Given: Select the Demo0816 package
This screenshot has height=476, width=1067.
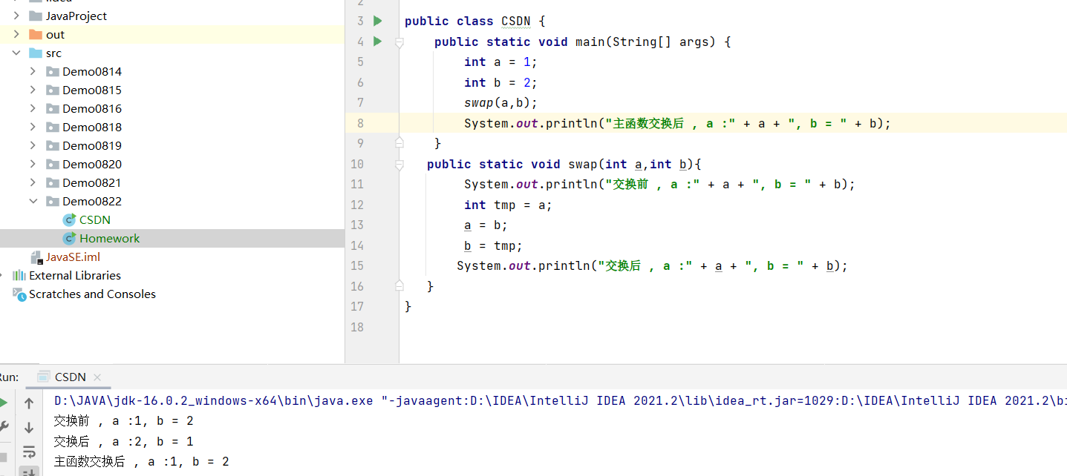Looking at the screenshot, I should tap(92, 108).
